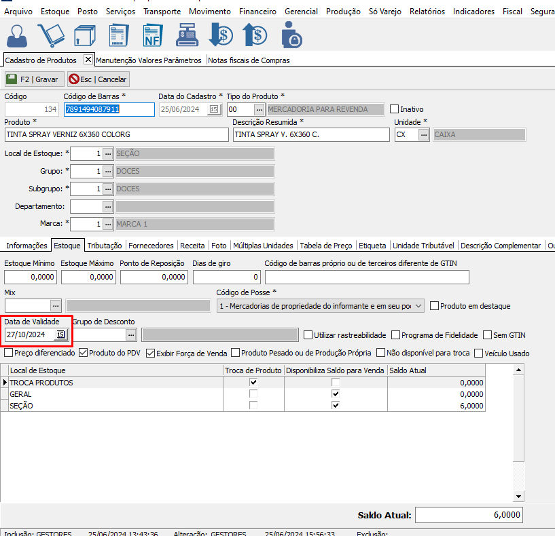Click the F2 Gravar save button
Viewport: 555px width, 536px height.
tap(34, 79)
